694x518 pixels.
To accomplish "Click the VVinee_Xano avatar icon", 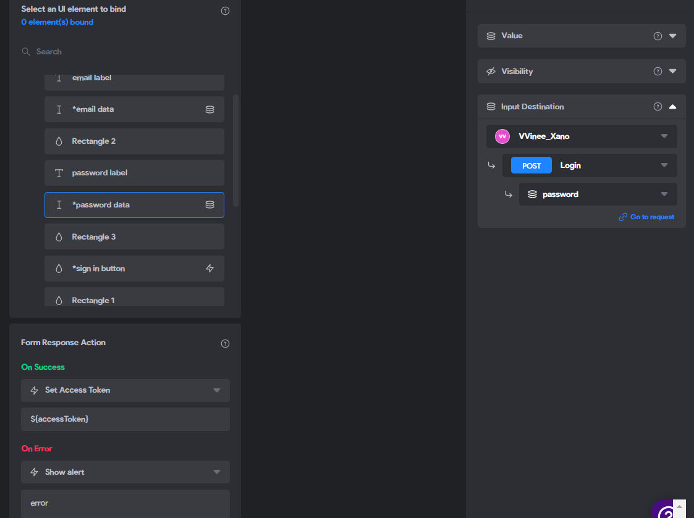I will pos(502,136).
